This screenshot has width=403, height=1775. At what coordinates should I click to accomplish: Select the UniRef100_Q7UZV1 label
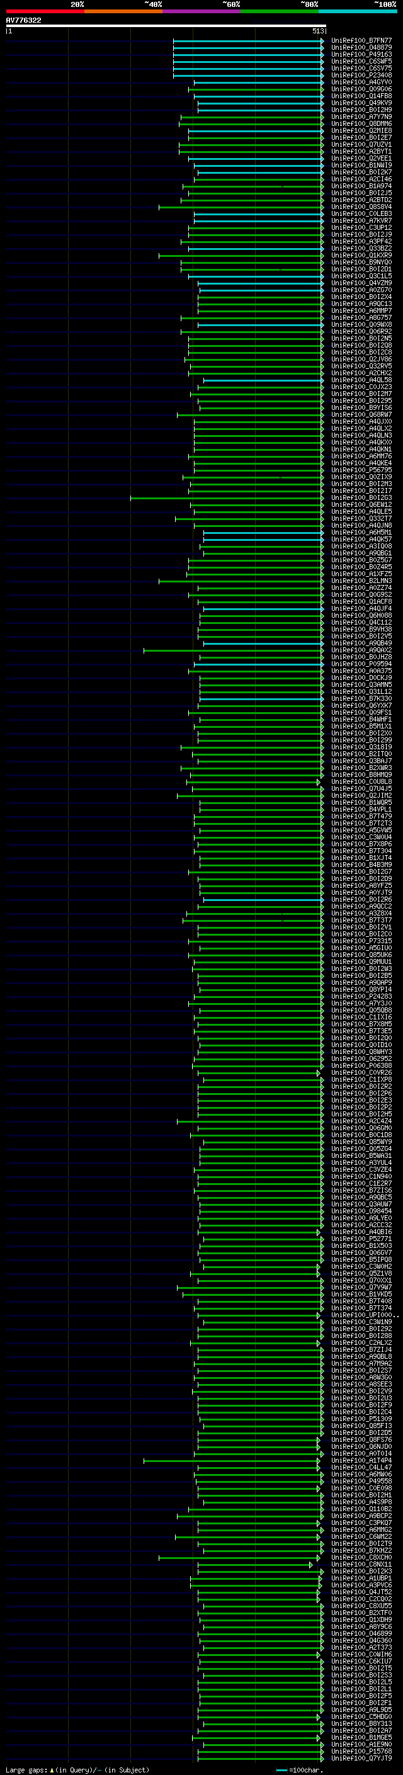[361, 145]
